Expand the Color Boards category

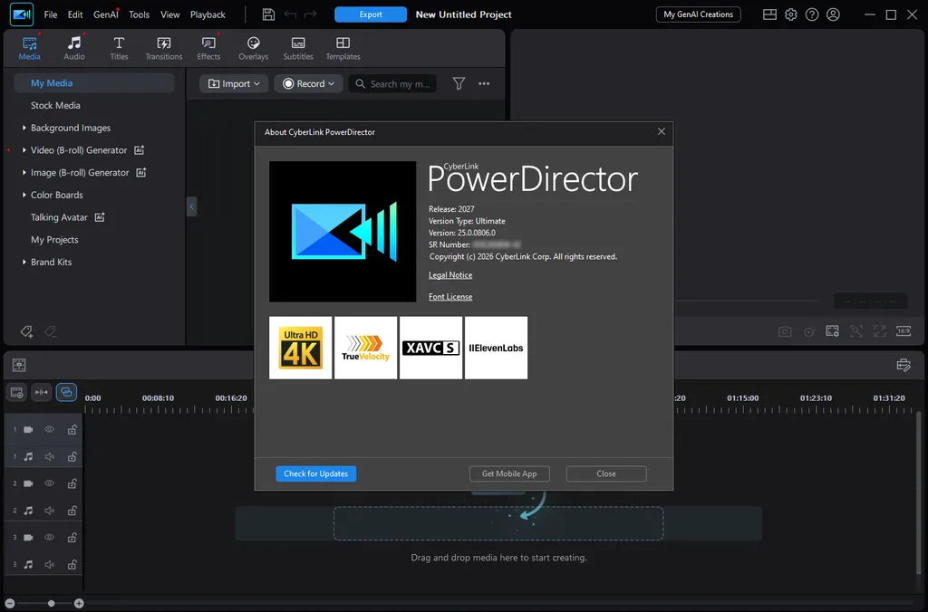24,195
